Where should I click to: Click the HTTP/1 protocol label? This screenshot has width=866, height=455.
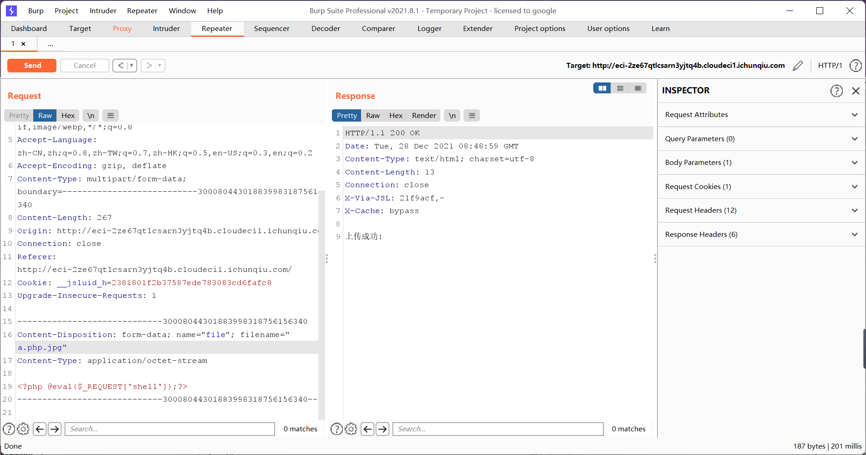coord(830,66)
